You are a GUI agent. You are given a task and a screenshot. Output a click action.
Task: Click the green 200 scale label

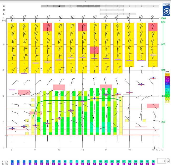point(163,122)
